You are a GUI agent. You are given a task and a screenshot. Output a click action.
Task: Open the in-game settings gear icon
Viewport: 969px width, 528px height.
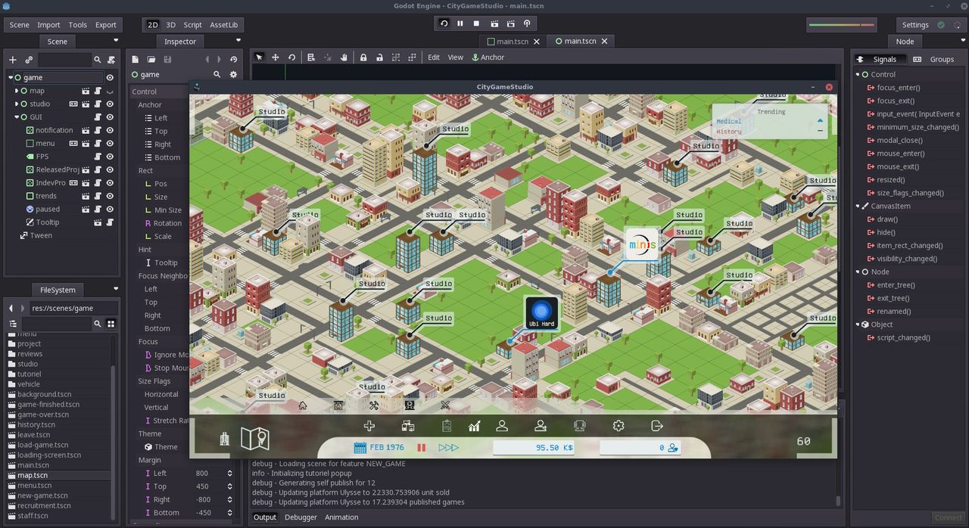(618, 426)
